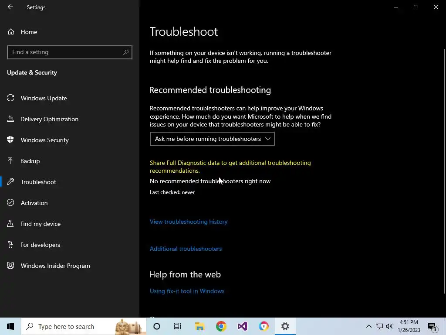This screenshot has width=446, height=335.
Task: Click the Windows Security shield icon
Action: (10, 140)
